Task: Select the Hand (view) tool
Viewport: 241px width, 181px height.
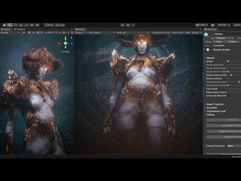Action: [5, 25]
